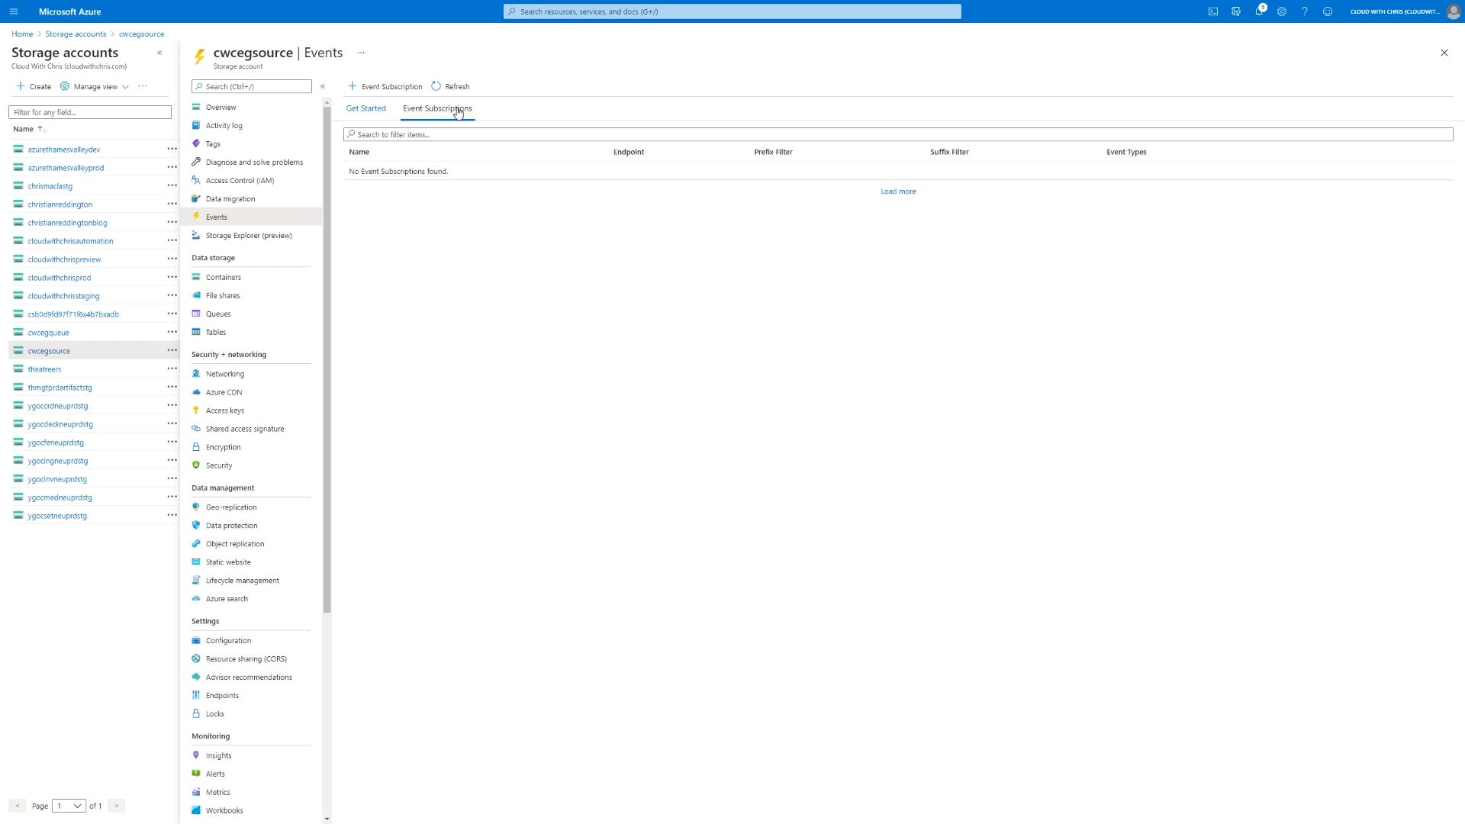Select the Configuration settings item
1465x824 pixels.
pos(228,640)
